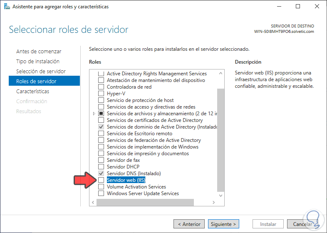Enable Servicios de Escritorio remoto checkbox
Screen dimensions: 327x233
pos(101,134)
